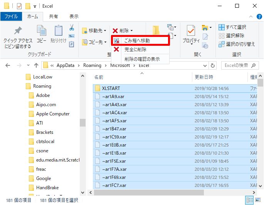This screenshot has width=264, height=205.
Task: Collapse the ribbon with chevron
Action: 251,17
